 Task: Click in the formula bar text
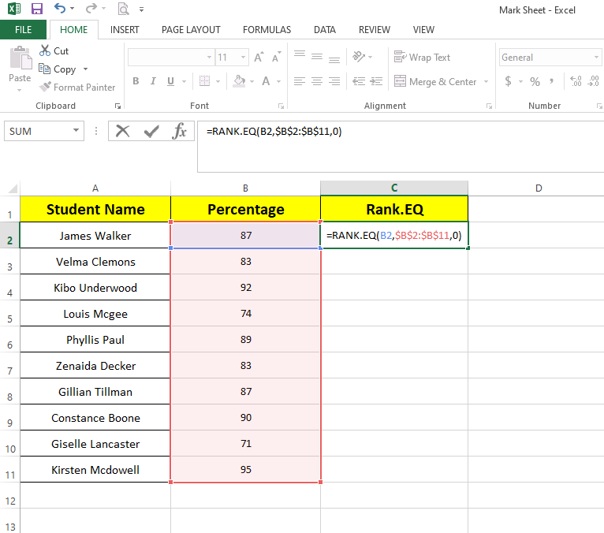274,132
